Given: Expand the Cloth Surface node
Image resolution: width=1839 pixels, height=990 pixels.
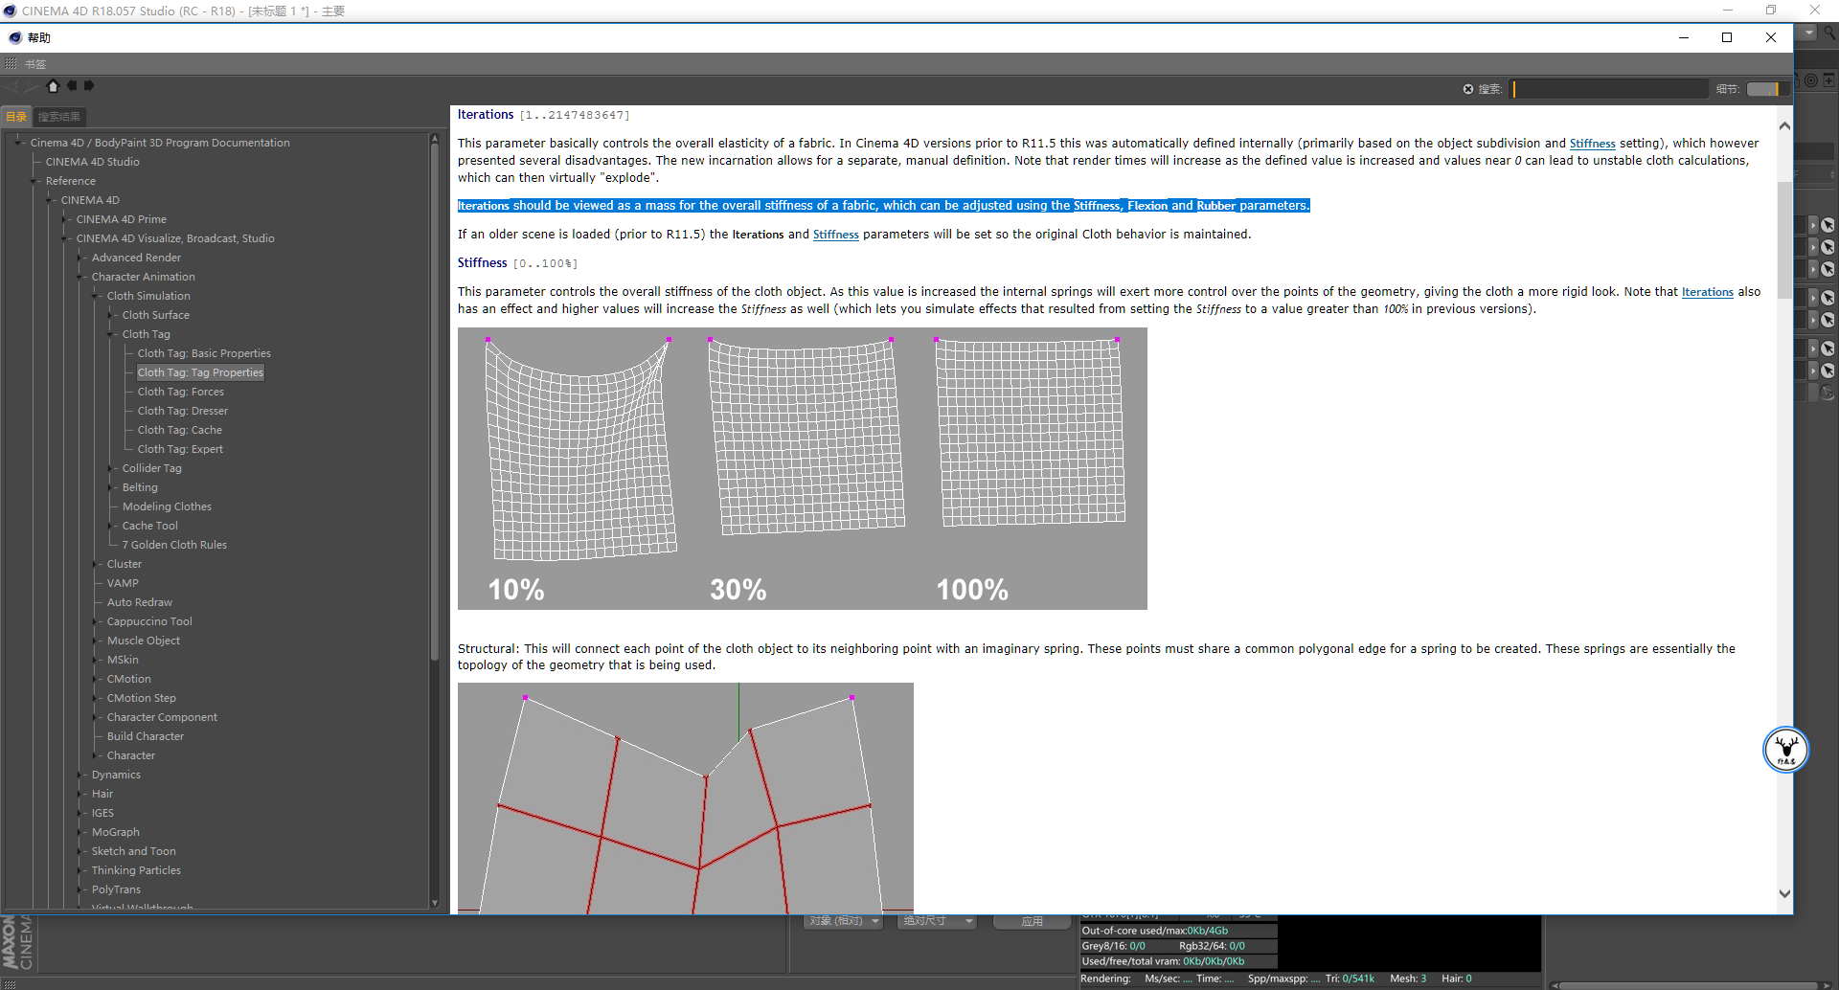Looking at the screenshot, I should coord(110,315).
